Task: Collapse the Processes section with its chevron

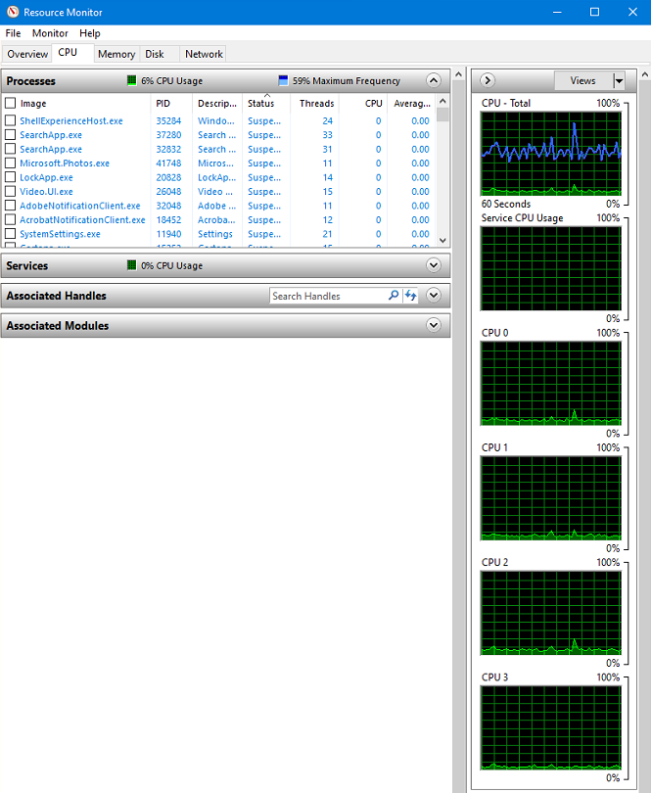Action: 434,80
